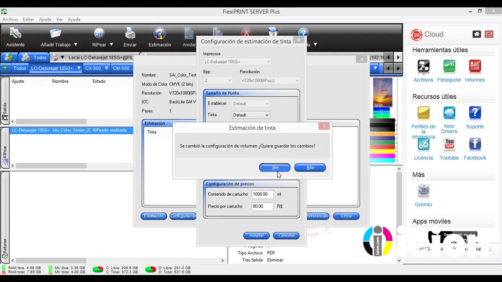Click the SAi Cloud logo

click(416, 34)
